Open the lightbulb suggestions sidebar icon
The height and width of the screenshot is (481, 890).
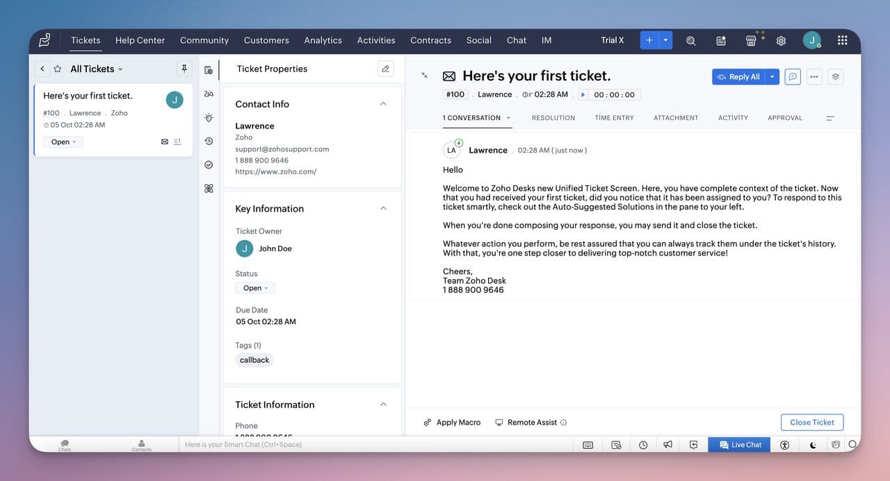[x=209, y=118]
